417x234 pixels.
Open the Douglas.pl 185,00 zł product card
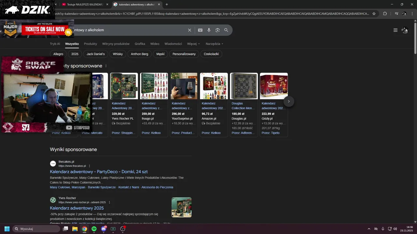click(244, 105)
